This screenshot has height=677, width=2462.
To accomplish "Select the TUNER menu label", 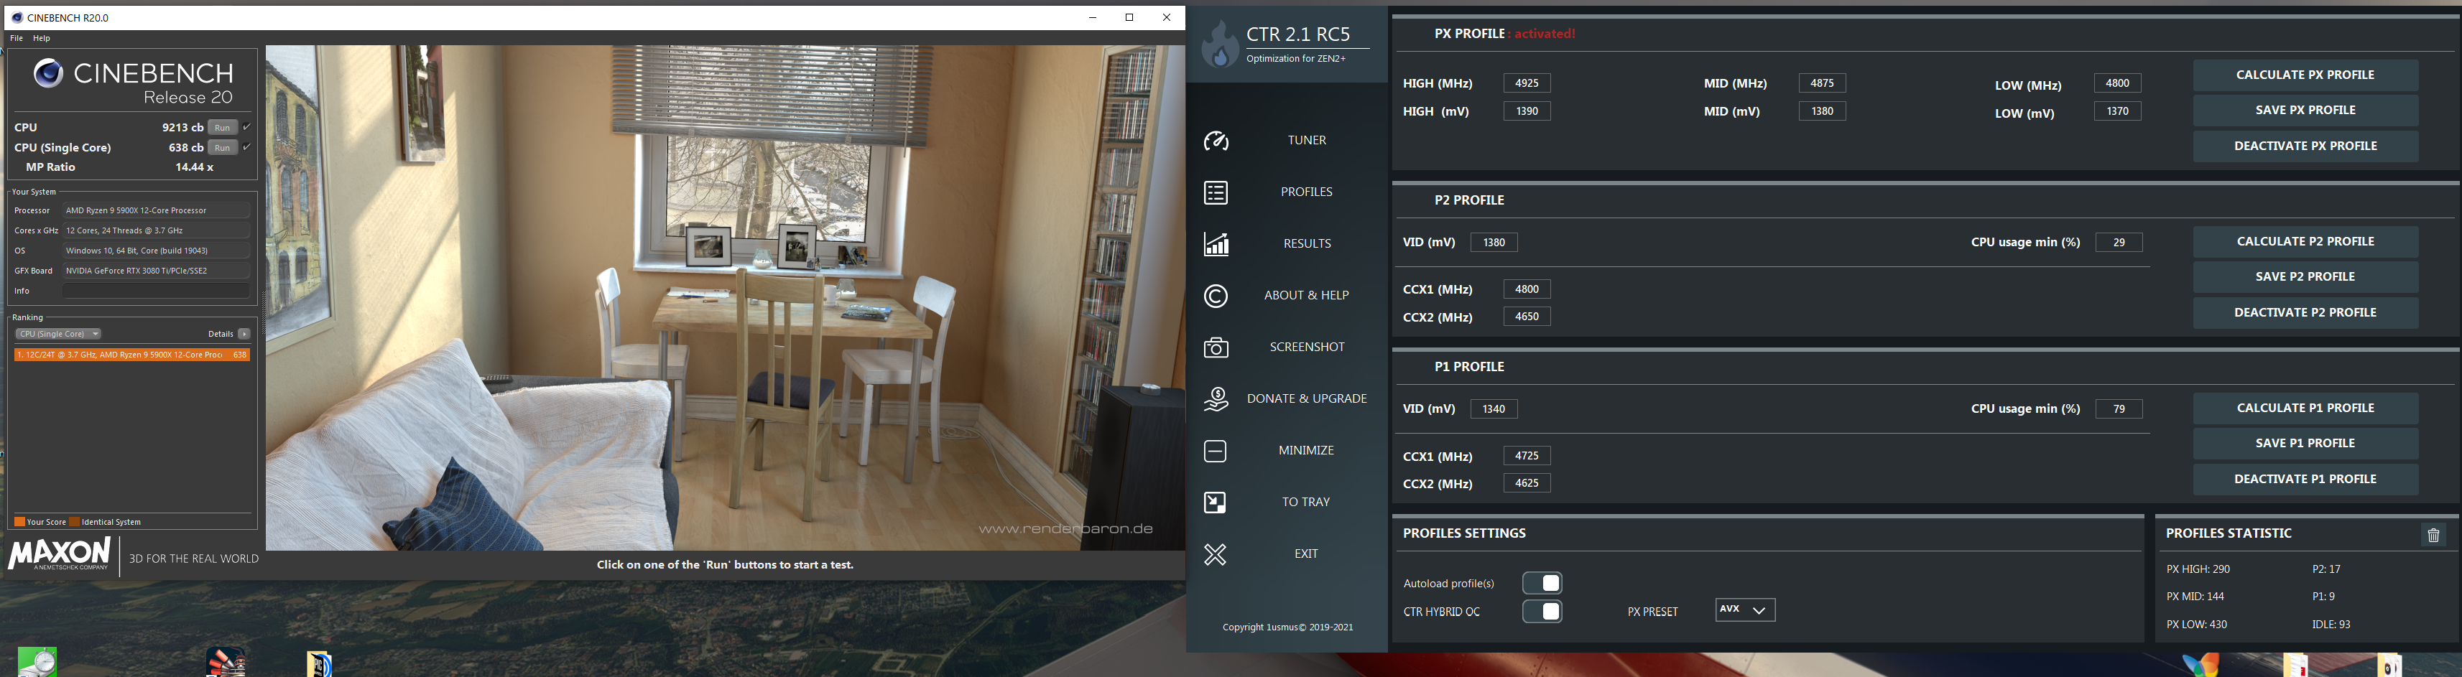I will pyautogui.click(x=1307, y=141).
